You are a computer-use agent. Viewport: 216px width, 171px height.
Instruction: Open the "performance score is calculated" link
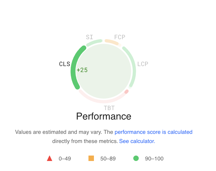[x=153, y=132]
